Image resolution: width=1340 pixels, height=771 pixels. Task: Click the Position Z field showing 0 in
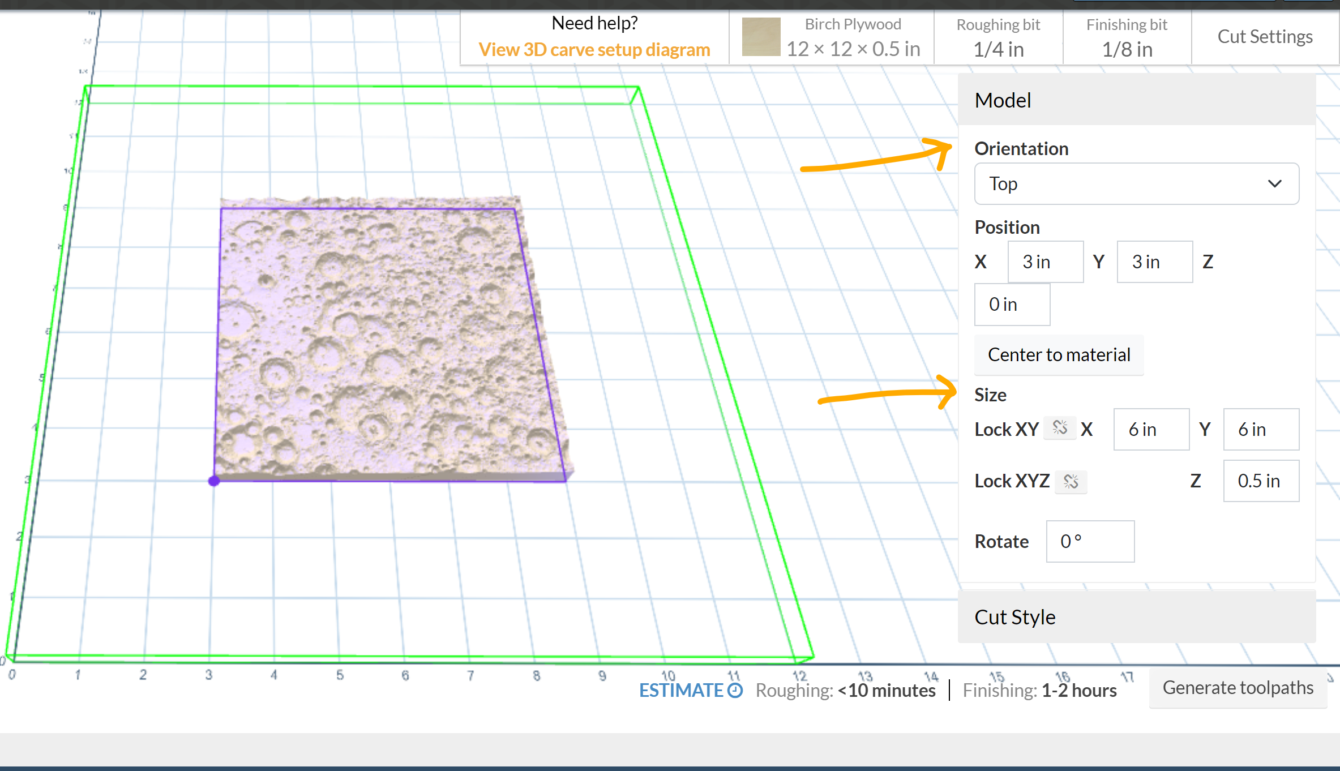click(x=1012, y=305)
